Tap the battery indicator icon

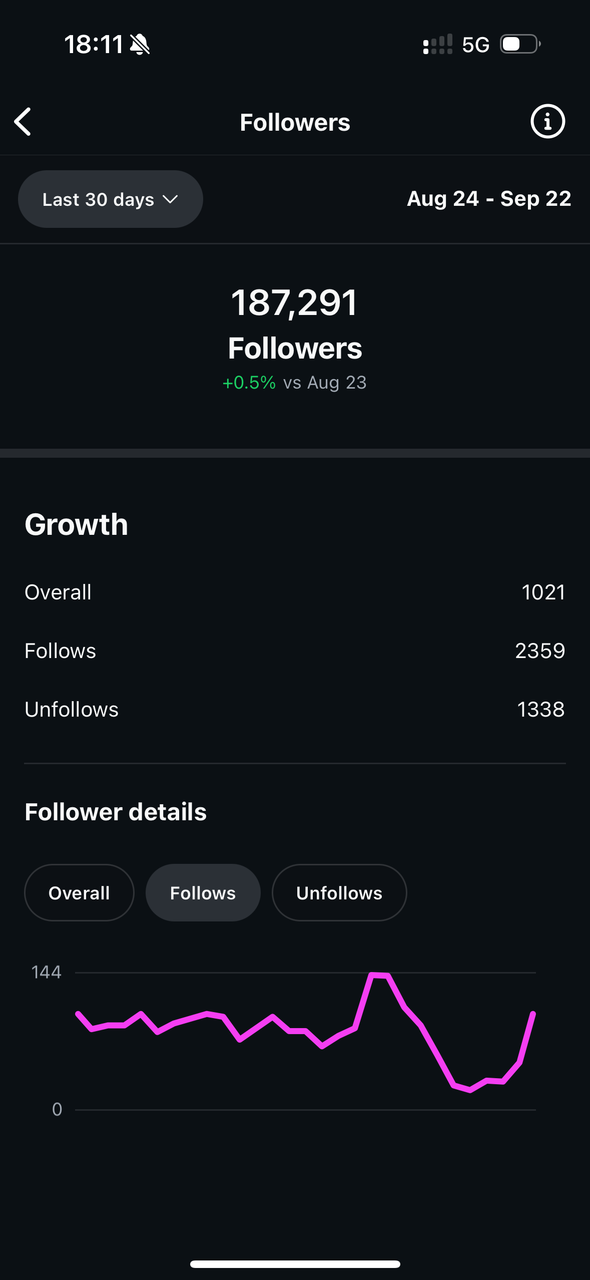520,44
